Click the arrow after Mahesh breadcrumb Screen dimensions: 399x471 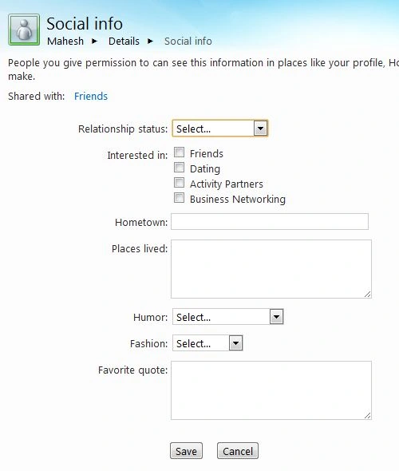click(x=95, y=42)
